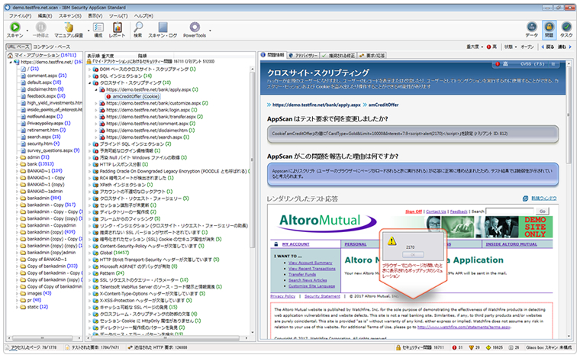The image size is (580, 355).
Task: Select bank/login.aspx (1) issue URL row
Action: click(x=152, y=110)
